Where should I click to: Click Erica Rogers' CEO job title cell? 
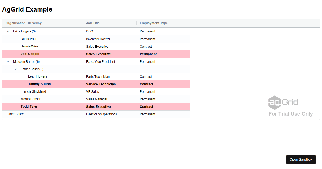click(x=89, y=31)
